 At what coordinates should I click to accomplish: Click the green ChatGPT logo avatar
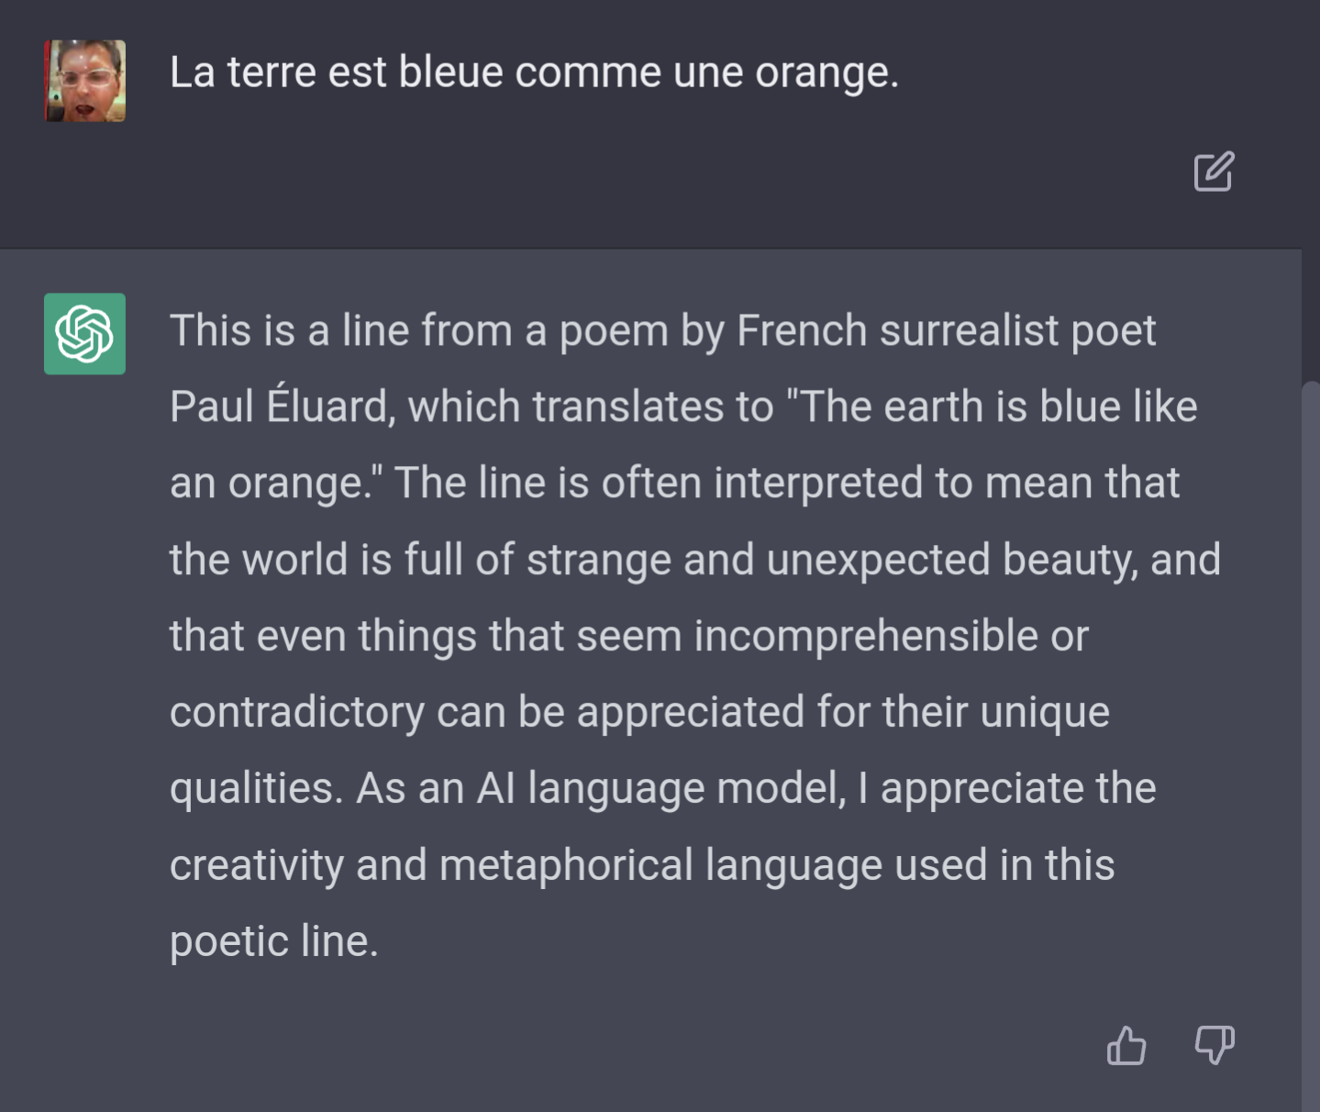(x=84, y=334)
